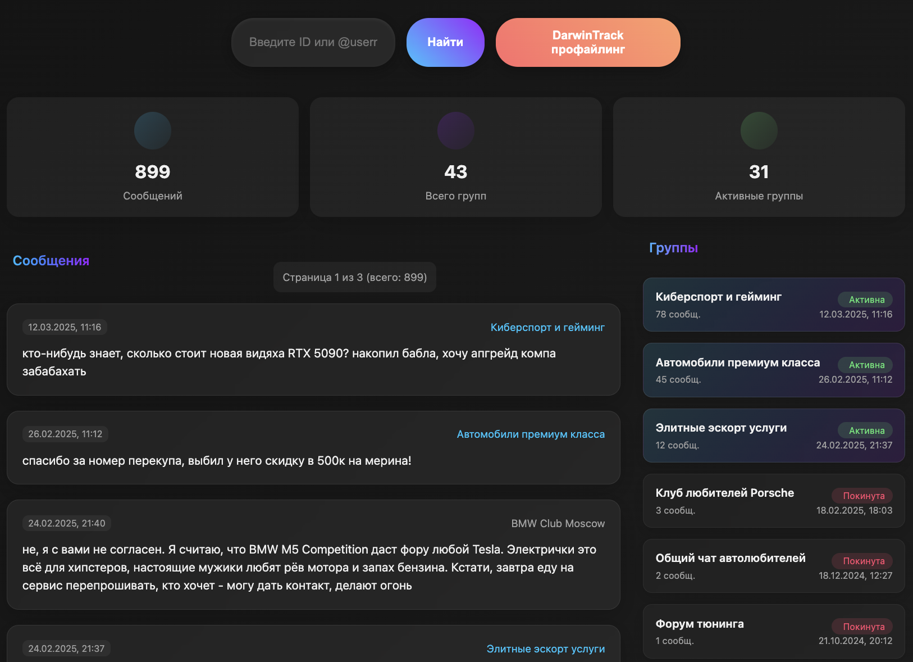Open the Общий чат автолюбителей group card

(774, 566)
